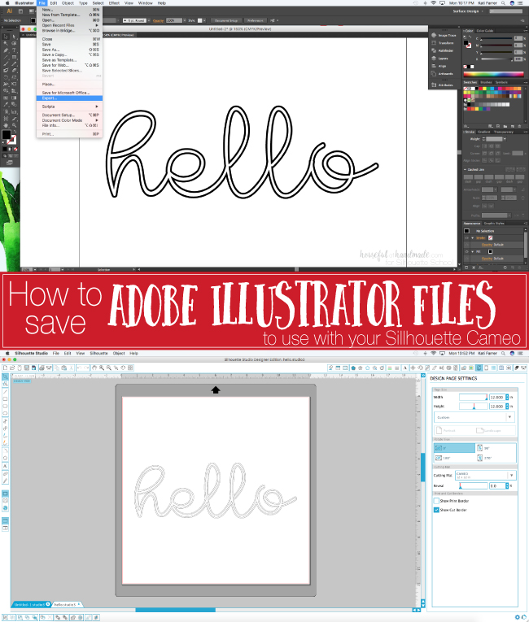Toggle the Dashed Line checkbox
The width and height of the screenshot is (529, 622).
[x=466, y=169]
